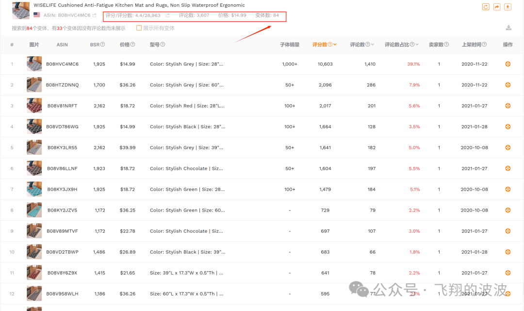Click the 39.1% review share value

click(413, 64)
